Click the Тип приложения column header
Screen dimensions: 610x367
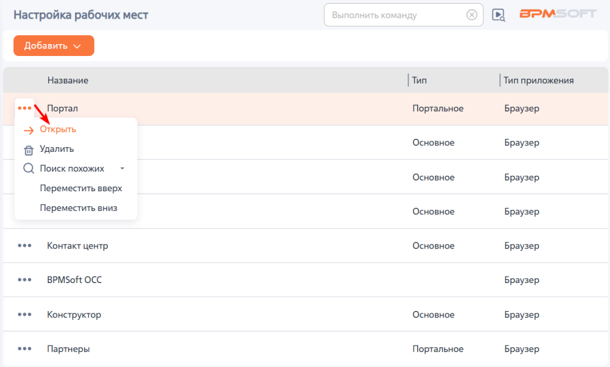(539, 80)
